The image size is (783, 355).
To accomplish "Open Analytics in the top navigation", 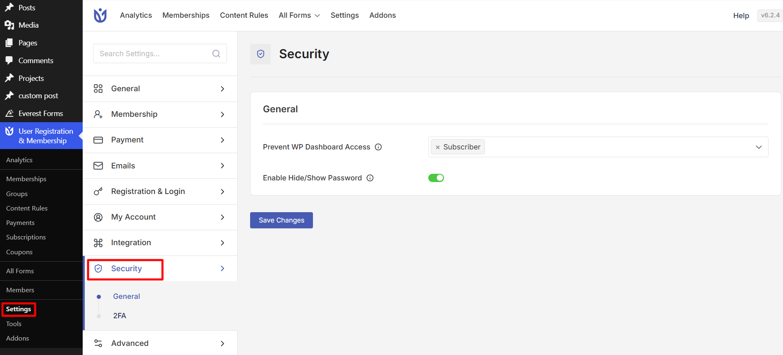I will coord(136,15).
